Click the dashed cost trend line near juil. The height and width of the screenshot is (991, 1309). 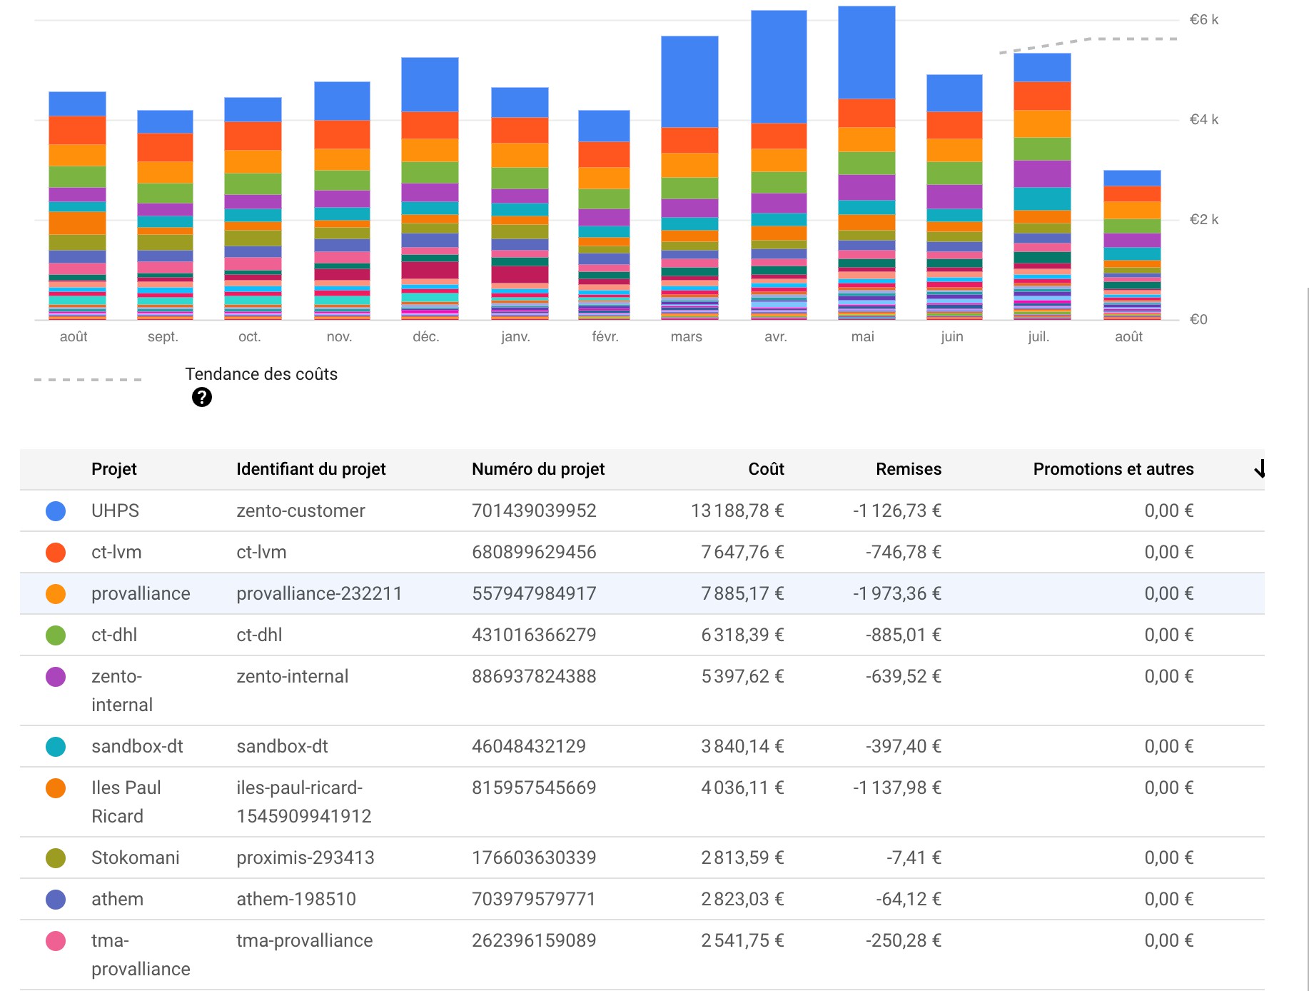click(1042, 46)
